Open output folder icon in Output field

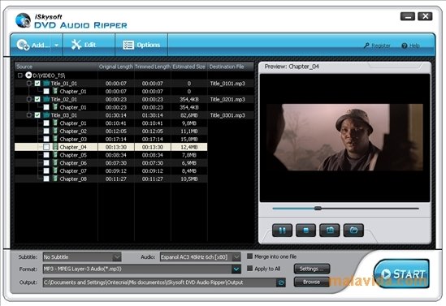click(x=281, y=282)
